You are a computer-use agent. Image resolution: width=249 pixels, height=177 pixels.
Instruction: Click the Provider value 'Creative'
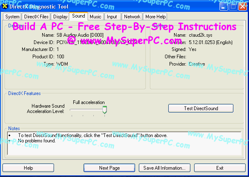click(197, 64)
